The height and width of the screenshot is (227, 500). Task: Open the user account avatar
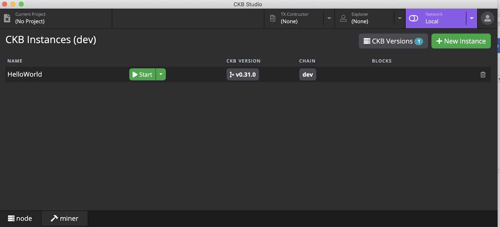(487, 18)
